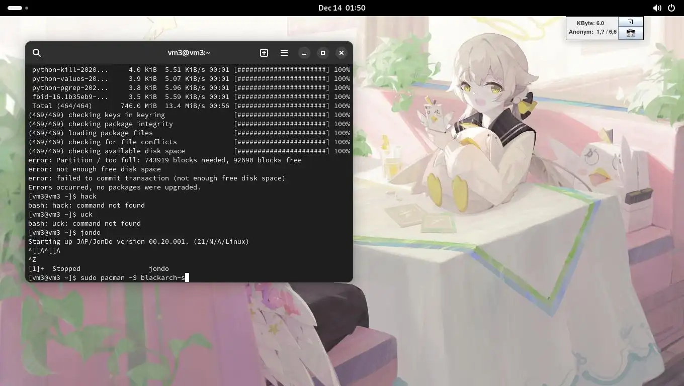Click the 'Starting up JAP/JonDo version' line
The height and width of the screenshot is (386, 684).
click(139, 241)
